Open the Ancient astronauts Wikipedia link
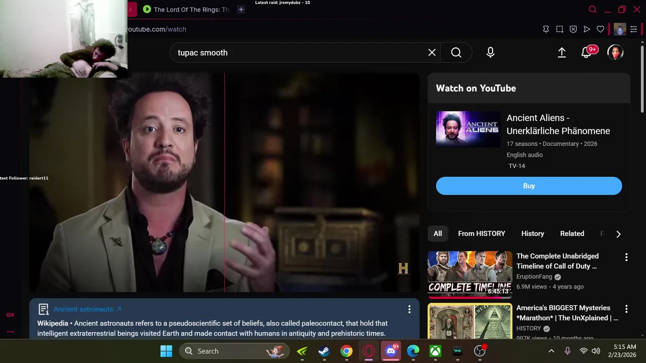Screen dimensions: 646x363 (87, 309)
